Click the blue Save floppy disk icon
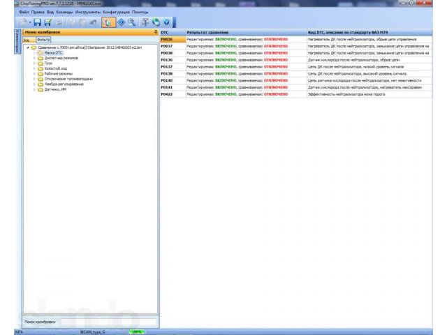The height and width of the screenshot is (335, 447). coord(38,22)
